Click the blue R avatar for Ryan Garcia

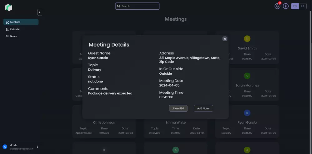247,113
